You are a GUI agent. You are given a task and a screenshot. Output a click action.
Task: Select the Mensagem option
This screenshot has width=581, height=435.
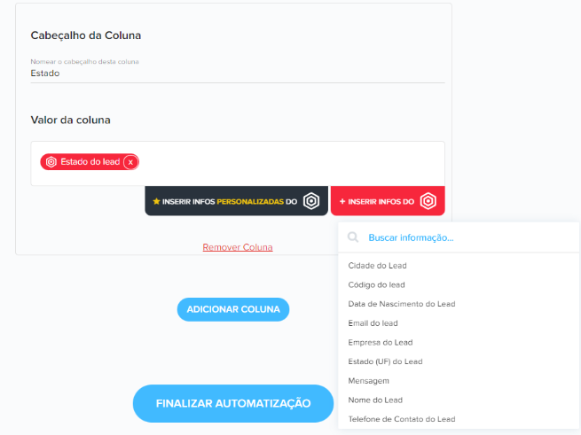point(368,380)
